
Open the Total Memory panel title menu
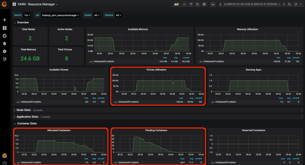coord(28,50)
